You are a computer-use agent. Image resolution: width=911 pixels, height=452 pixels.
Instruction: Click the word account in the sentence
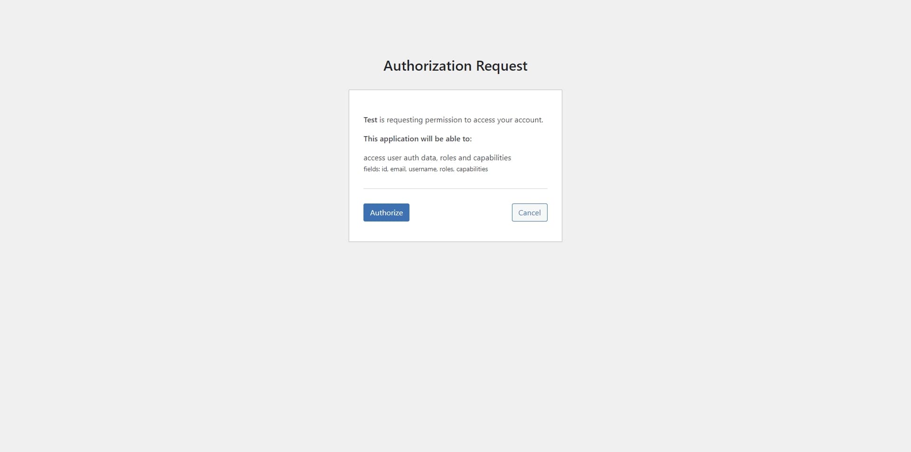528,120
